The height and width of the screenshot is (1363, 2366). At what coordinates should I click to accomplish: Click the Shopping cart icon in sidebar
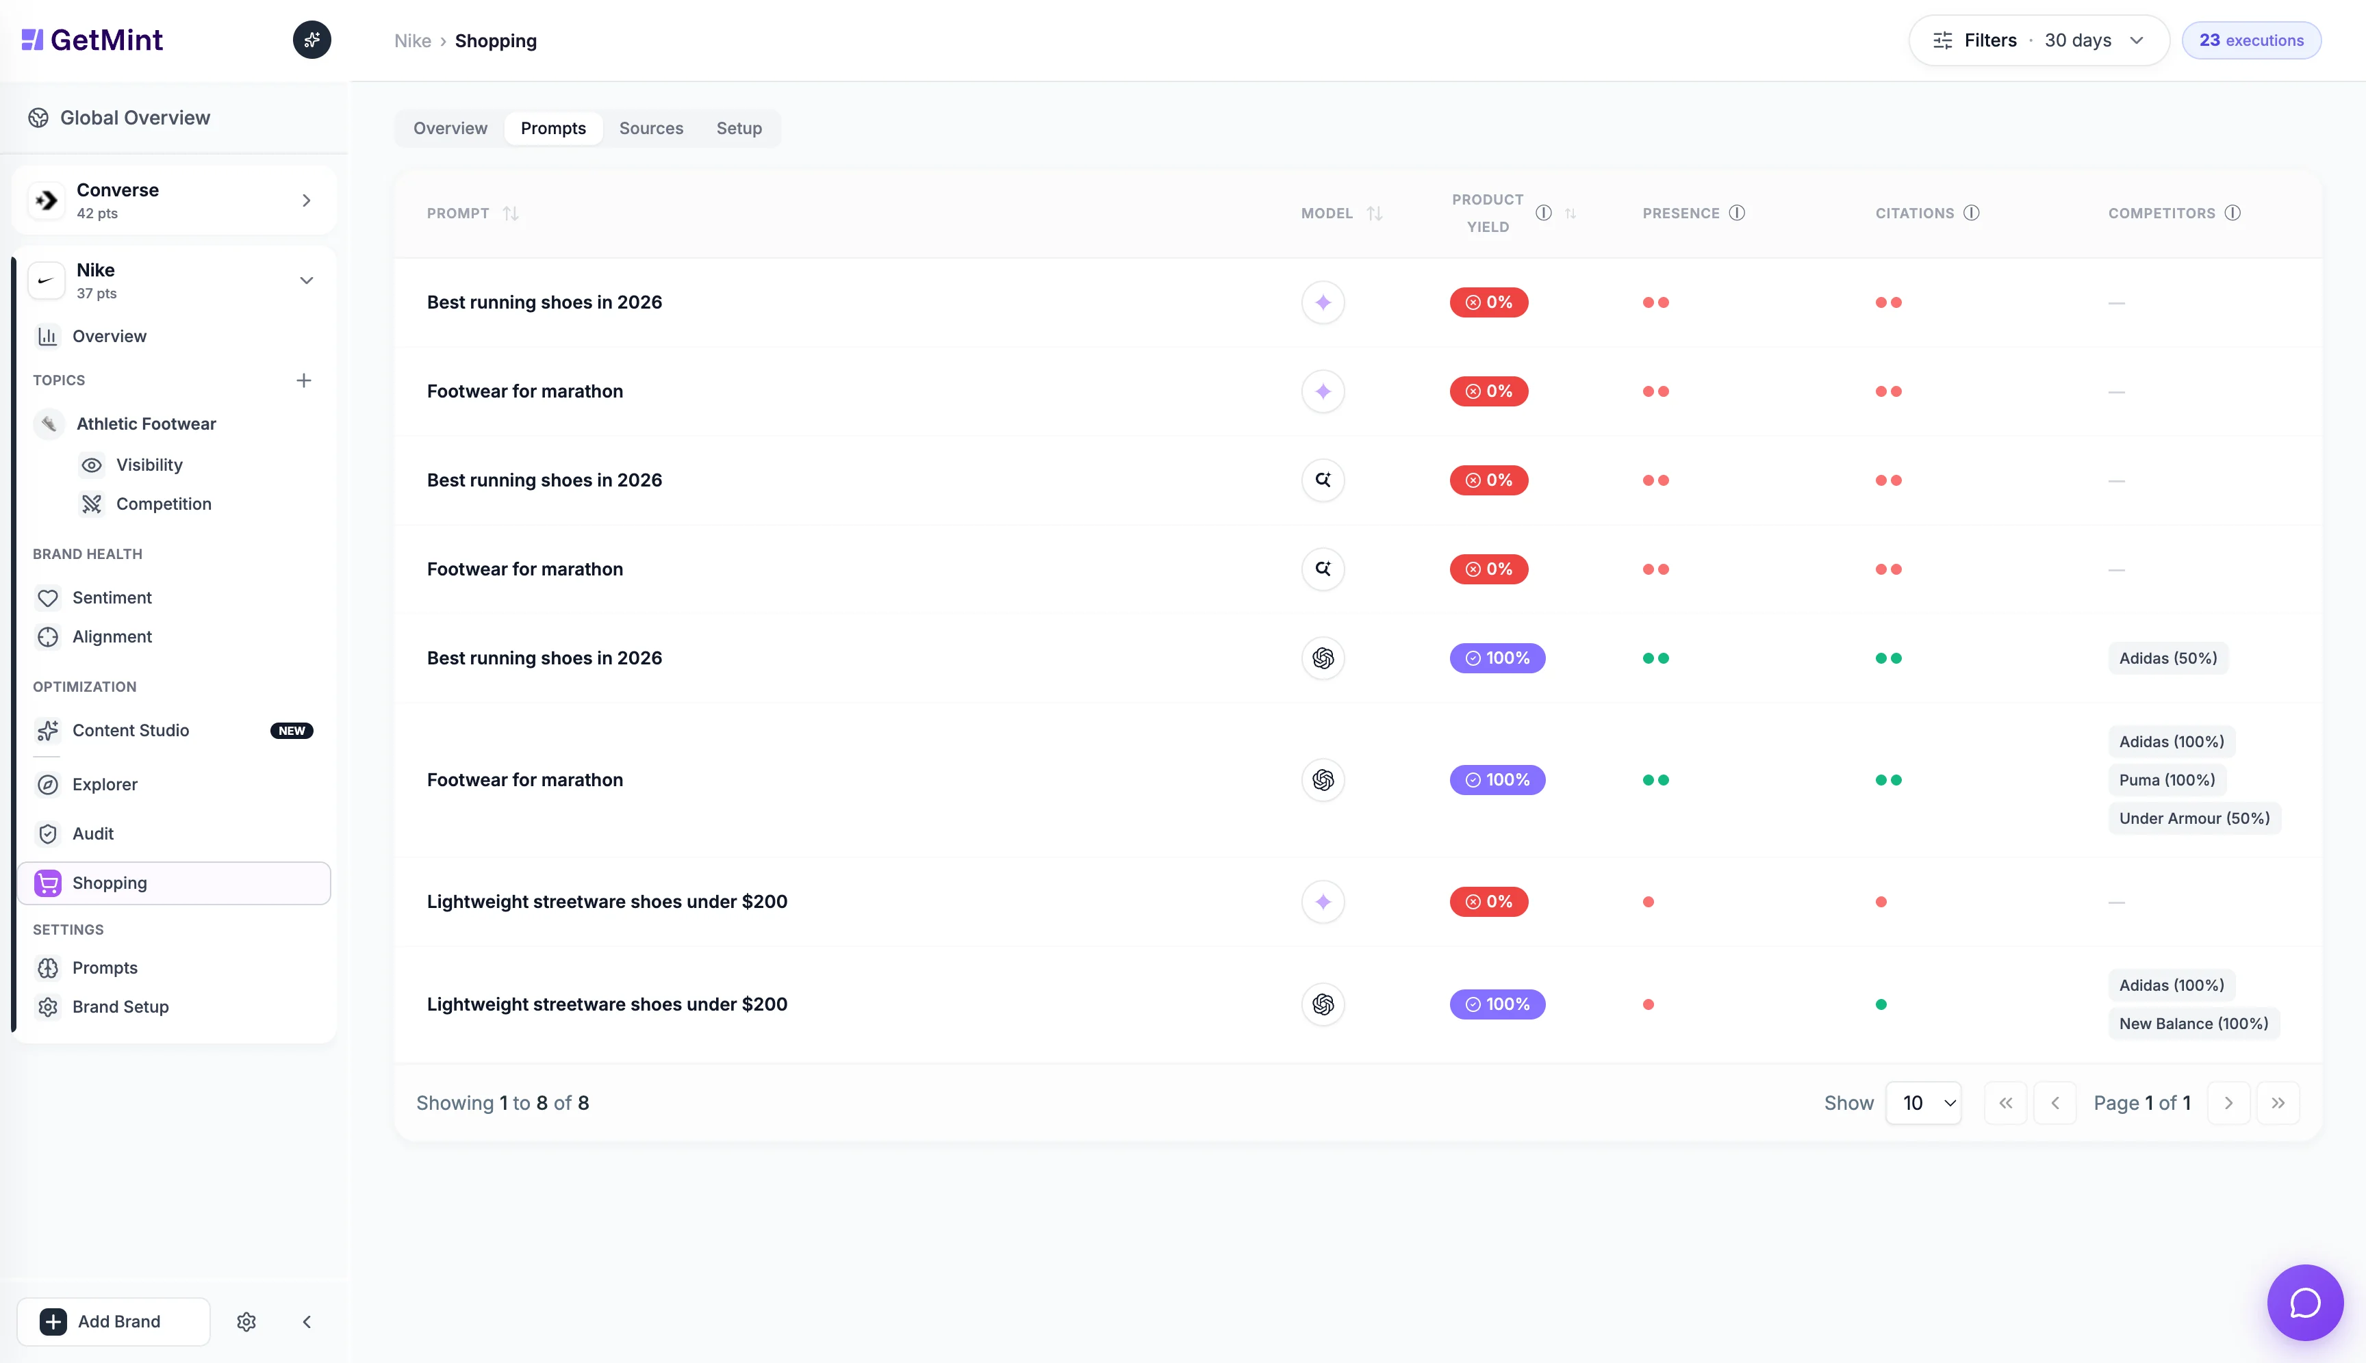[48, 883]
